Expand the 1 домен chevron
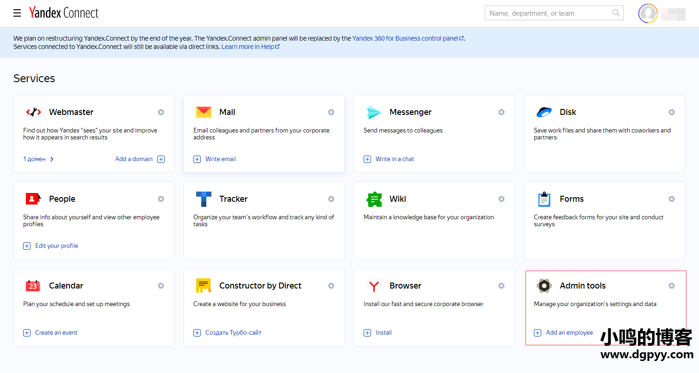699x373 pixels. 52,159
